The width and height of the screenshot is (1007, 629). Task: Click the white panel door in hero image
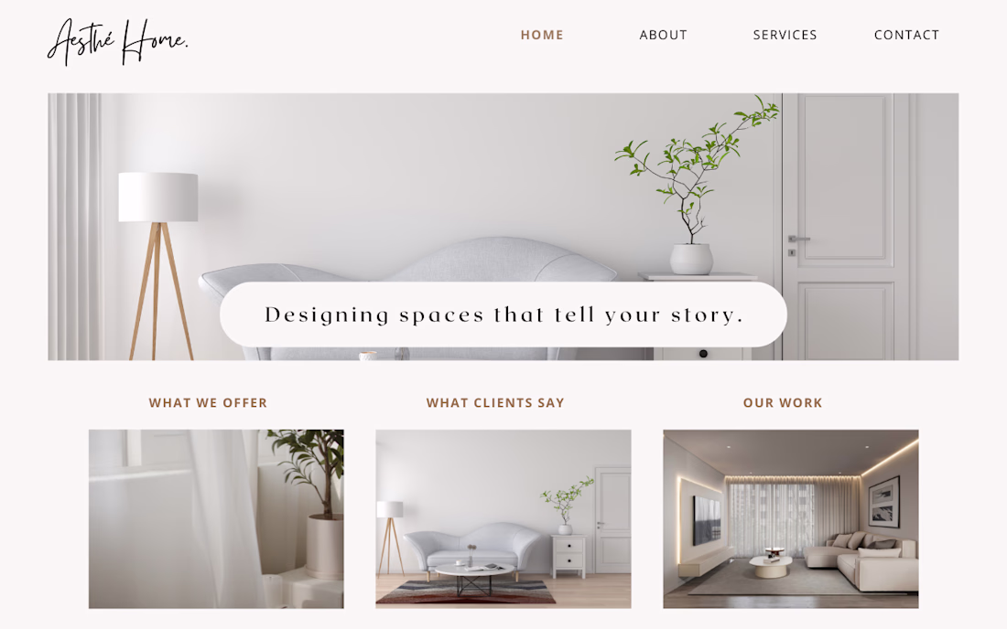point(847,227)
